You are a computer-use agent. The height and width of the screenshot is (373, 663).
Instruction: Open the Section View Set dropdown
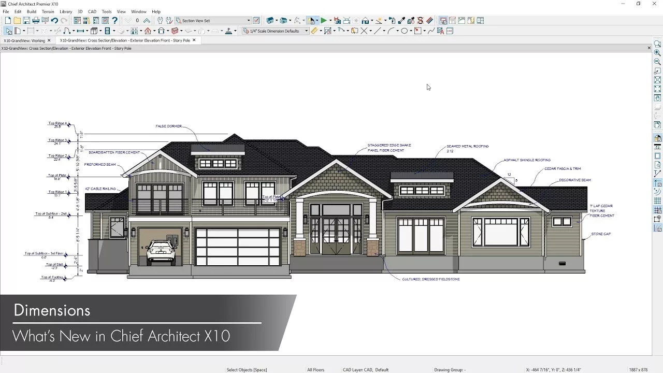coord(249,21)
